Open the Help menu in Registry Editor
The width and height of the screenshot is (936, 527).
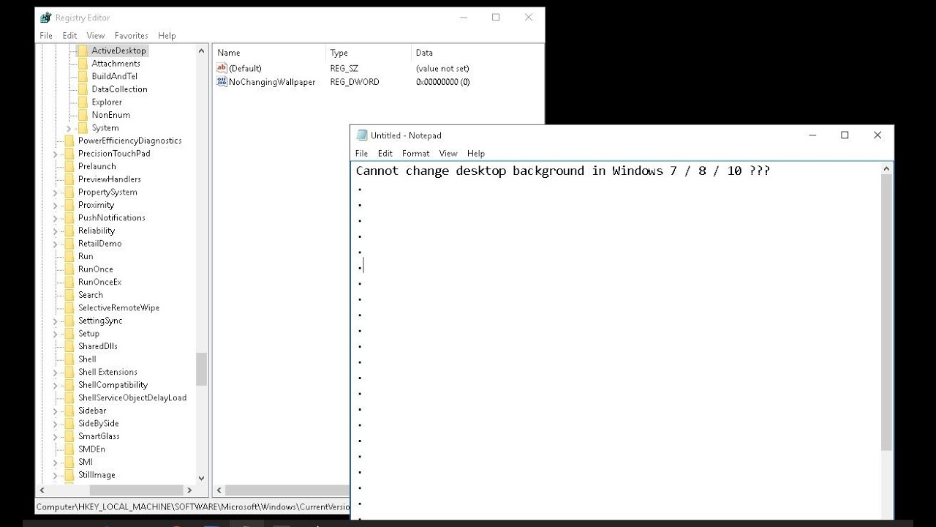[x=167, y=35]
